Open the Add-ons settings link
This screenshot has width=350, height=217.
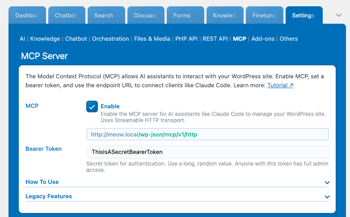(263, 39)
